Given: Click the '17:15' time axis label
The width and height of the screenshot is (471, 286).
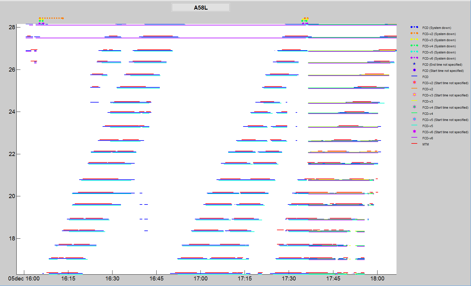Looking at the screenshot, I should coord(245,278).
